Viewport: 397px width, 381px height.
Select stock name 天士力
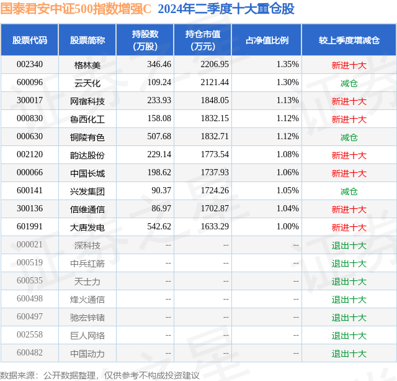click(87, 282)
